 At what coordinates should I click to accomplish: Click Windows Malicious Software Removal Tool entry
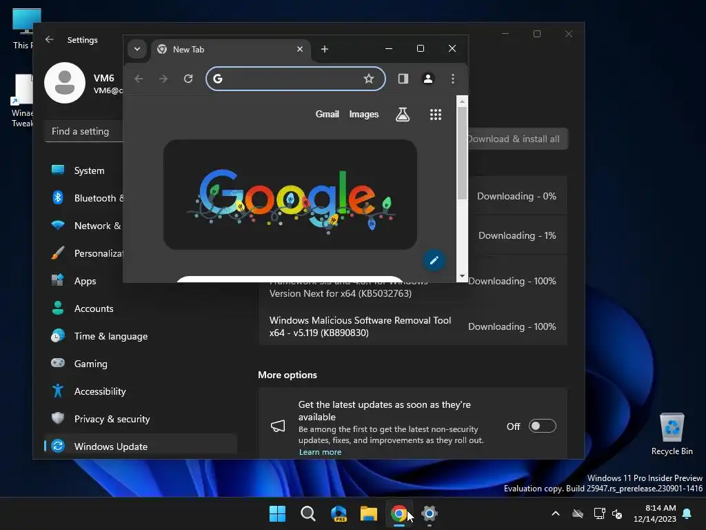(x=412, y=326)
